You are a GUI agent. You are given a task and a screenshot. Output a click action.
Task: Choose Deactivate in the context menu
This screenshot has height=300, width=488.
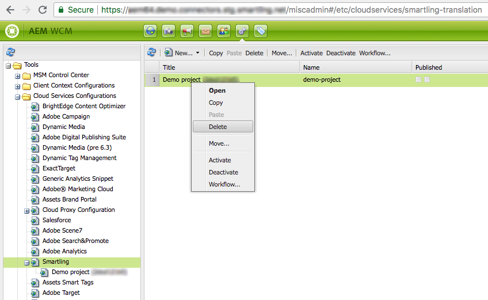(223, 172)
